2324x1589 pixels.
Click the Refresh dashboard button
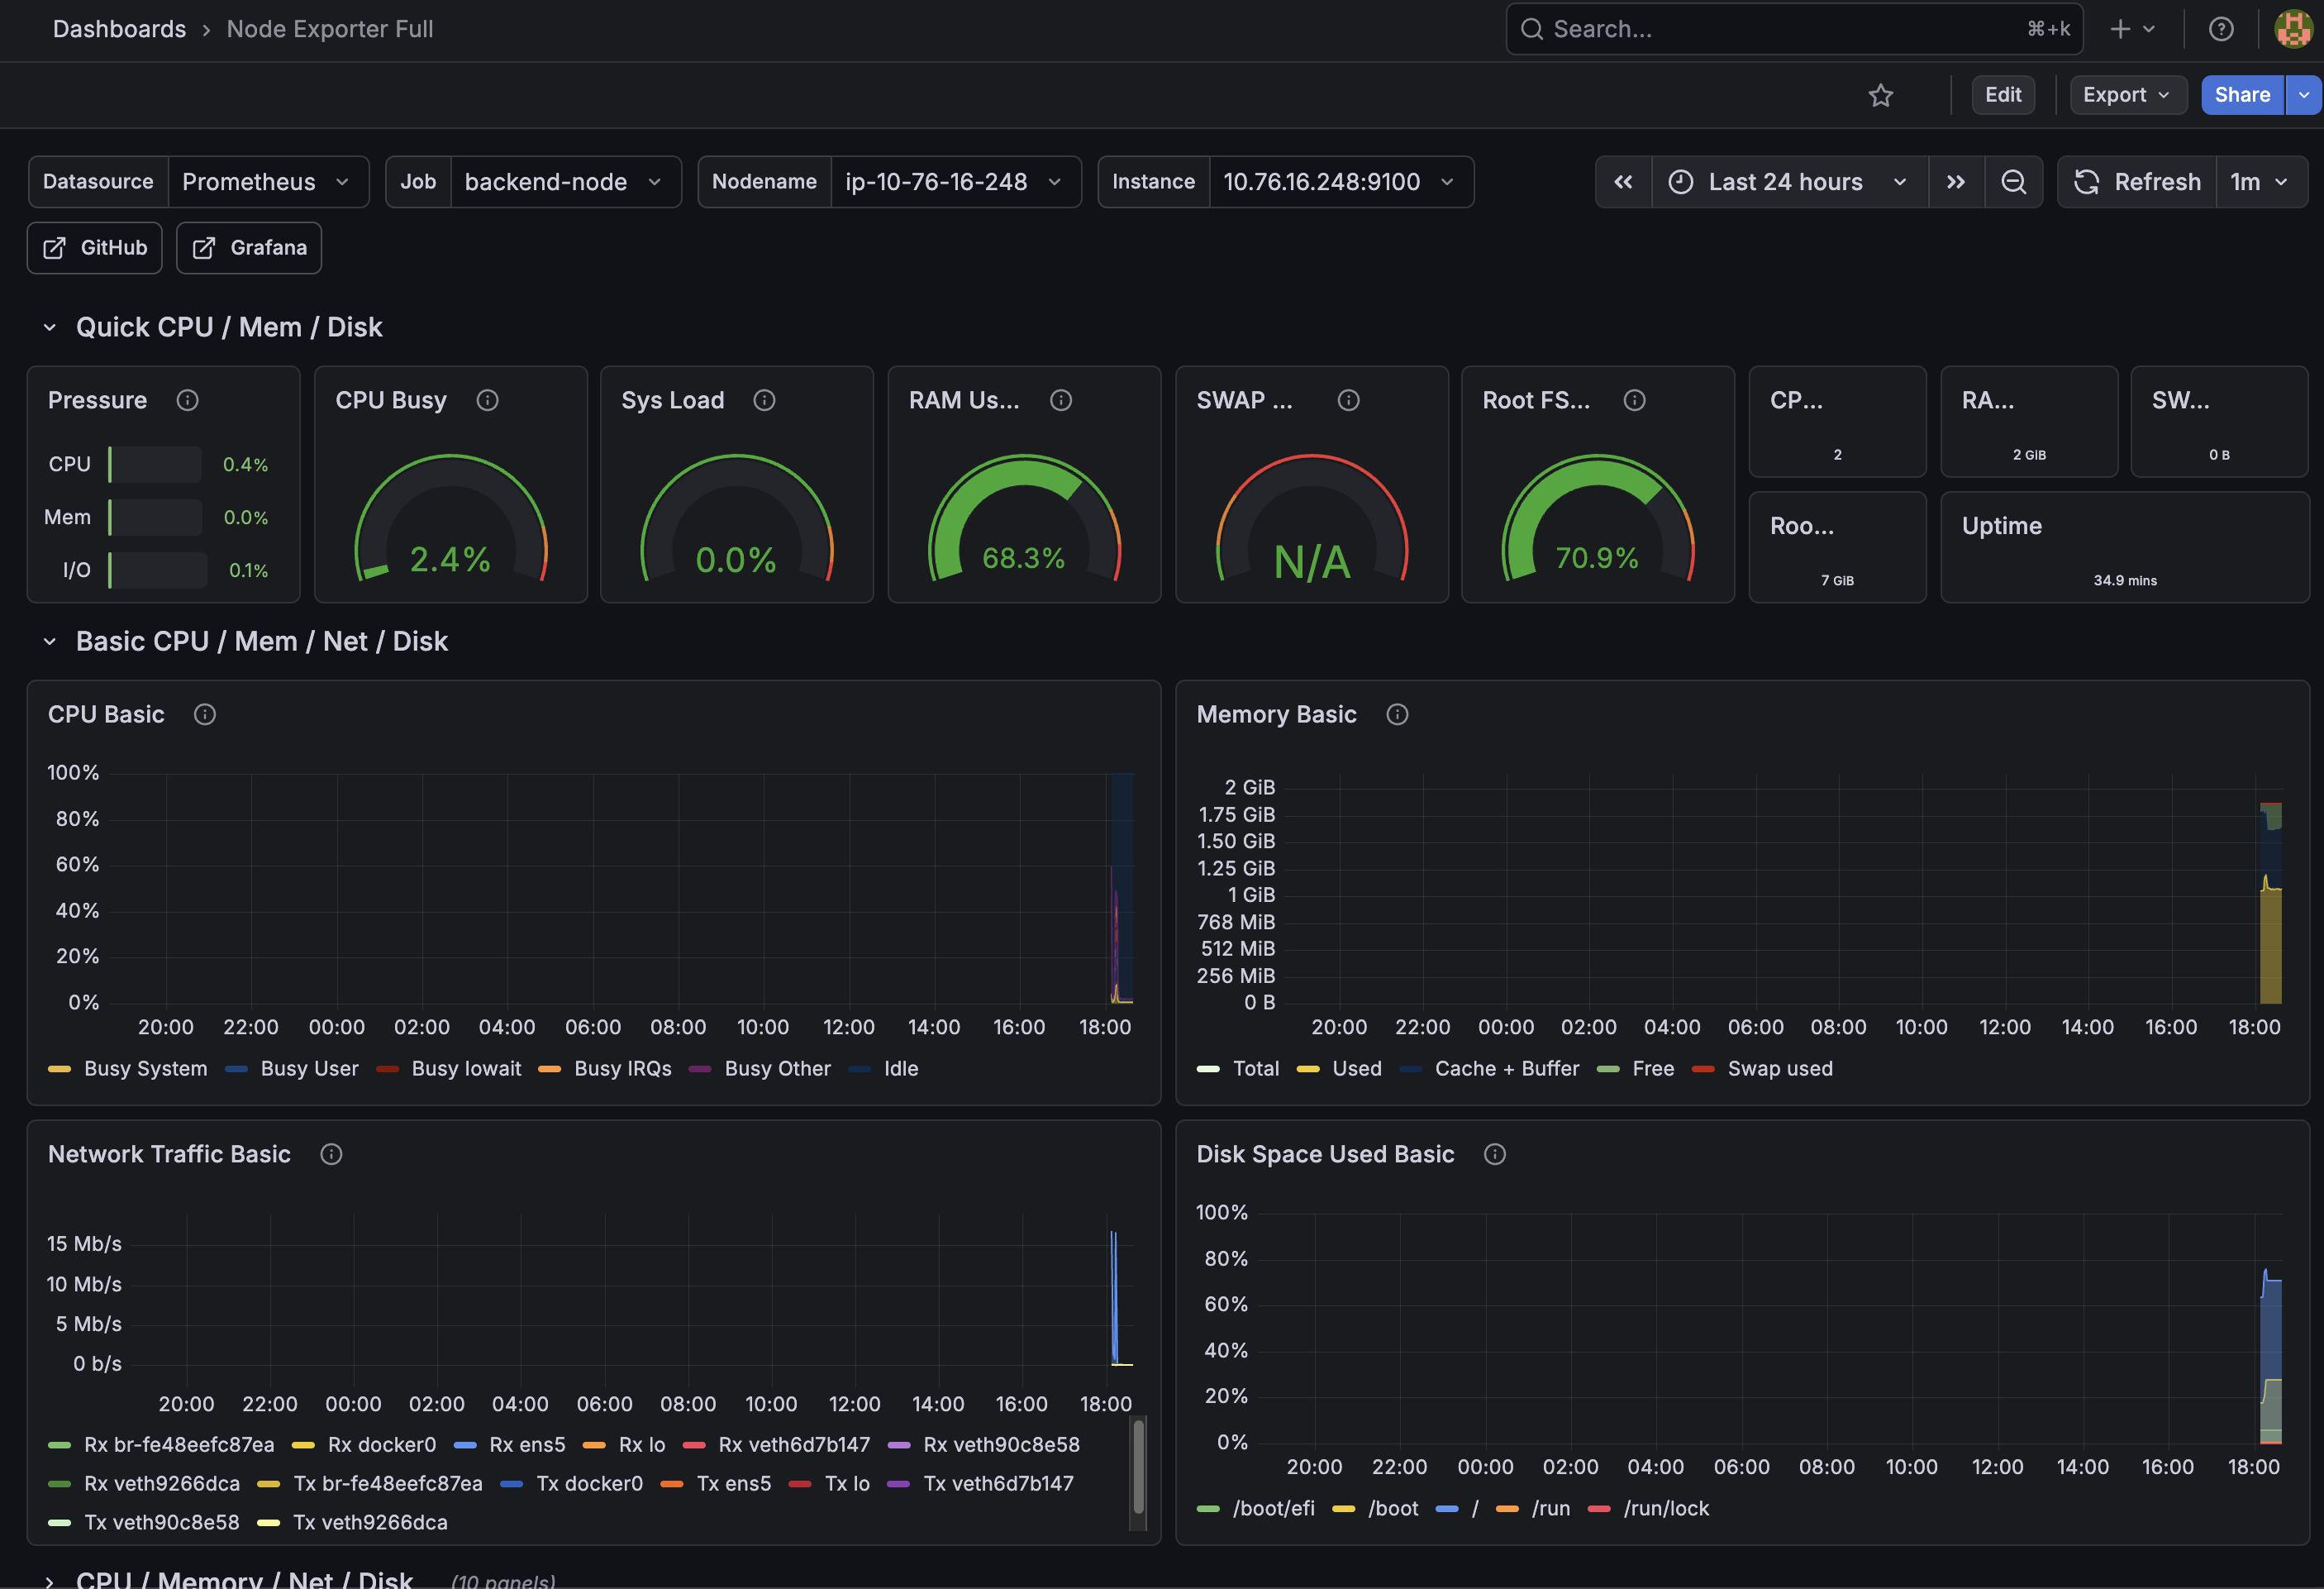(2137, 182)
